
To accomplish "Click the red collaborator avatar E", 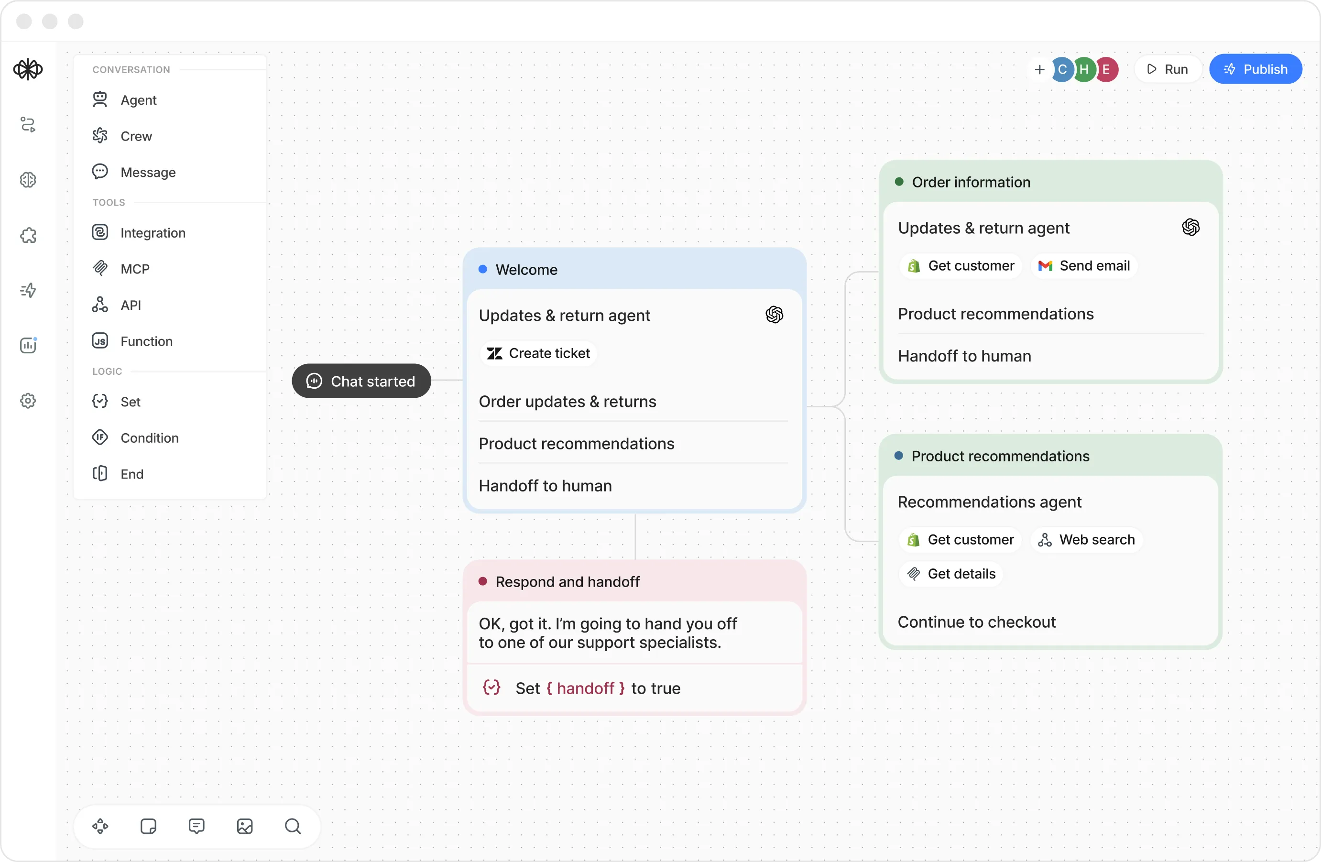I will [x=1106, y=69].
